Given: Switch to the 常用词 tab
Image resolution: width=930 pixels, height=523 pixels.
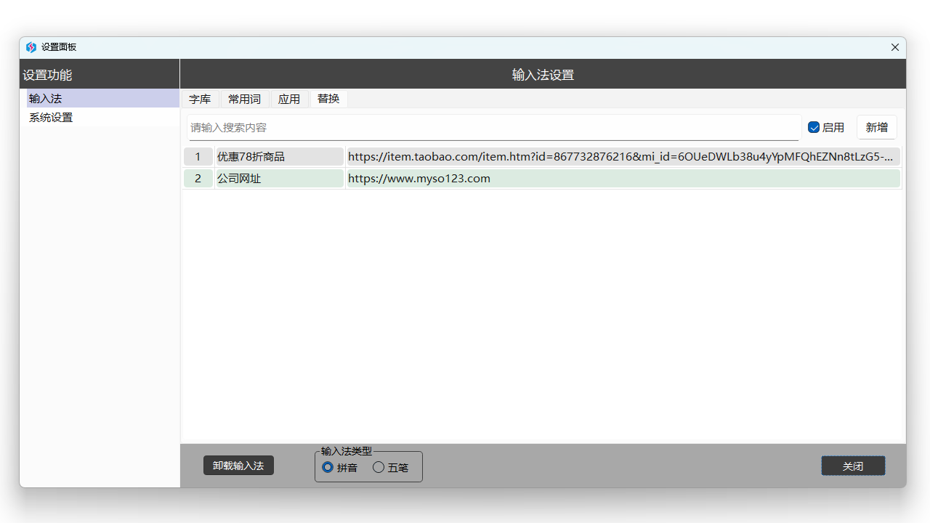Looking at the screenshot, I should pyautogui.click(x=244, y=99).
